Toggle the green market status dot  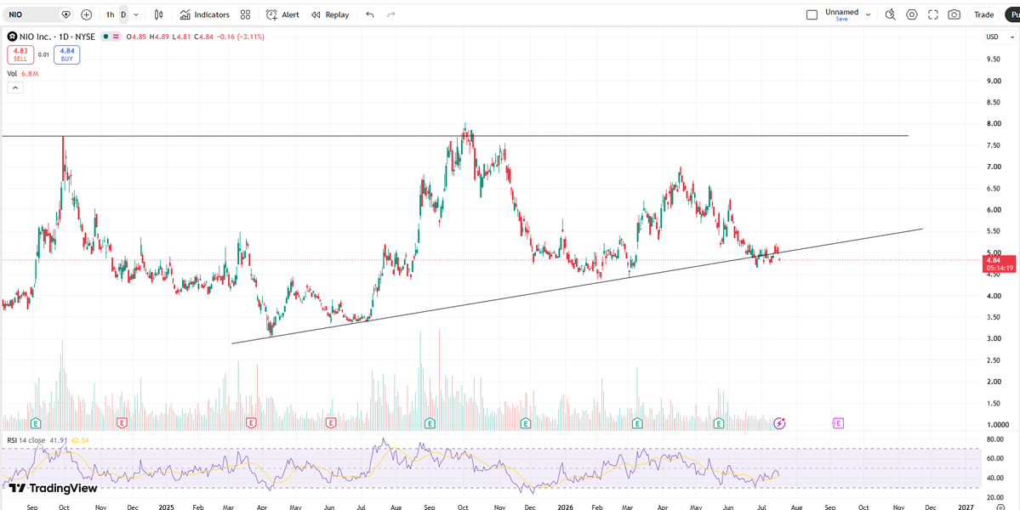click(105, 37)
